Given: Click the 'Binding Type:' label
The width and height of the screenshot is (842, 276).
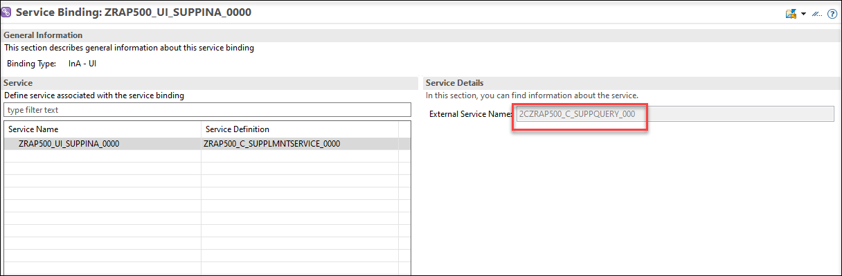Looking at the screenshot, I should [31, 64].
